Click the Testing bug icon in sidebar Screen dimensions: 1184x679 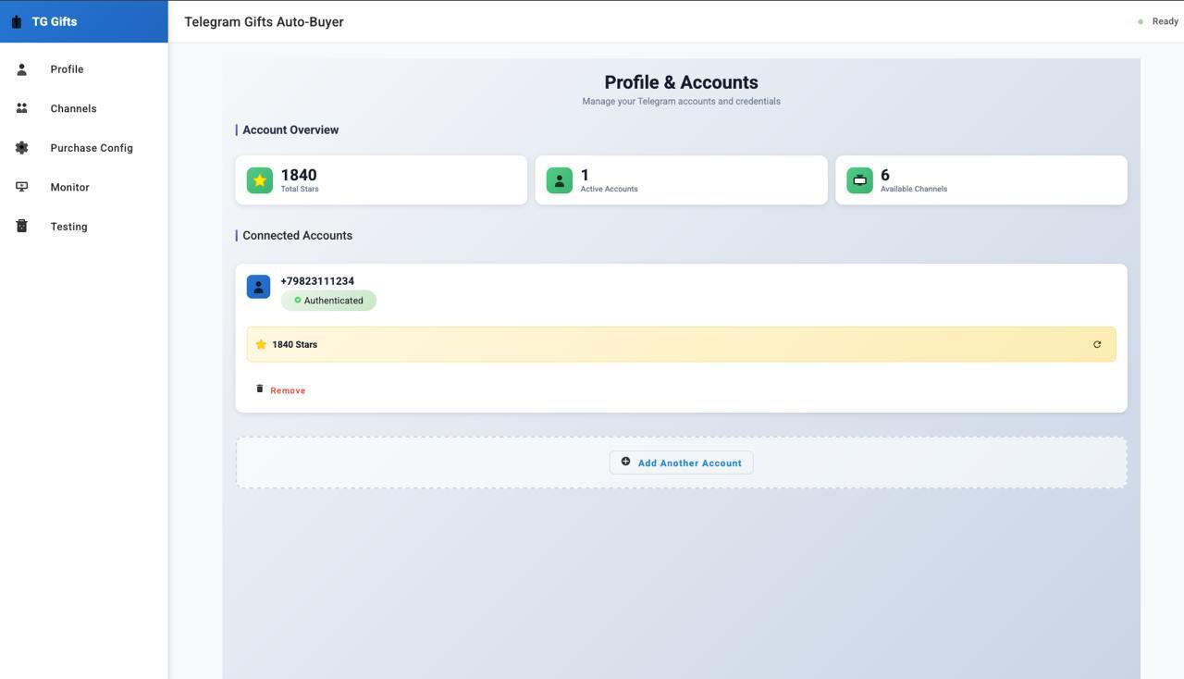pos(21,227)
